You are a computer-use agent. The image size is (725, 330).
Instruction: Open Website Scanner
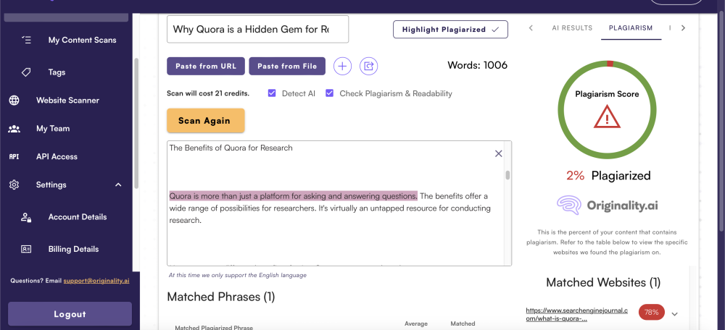pos(67,100)
